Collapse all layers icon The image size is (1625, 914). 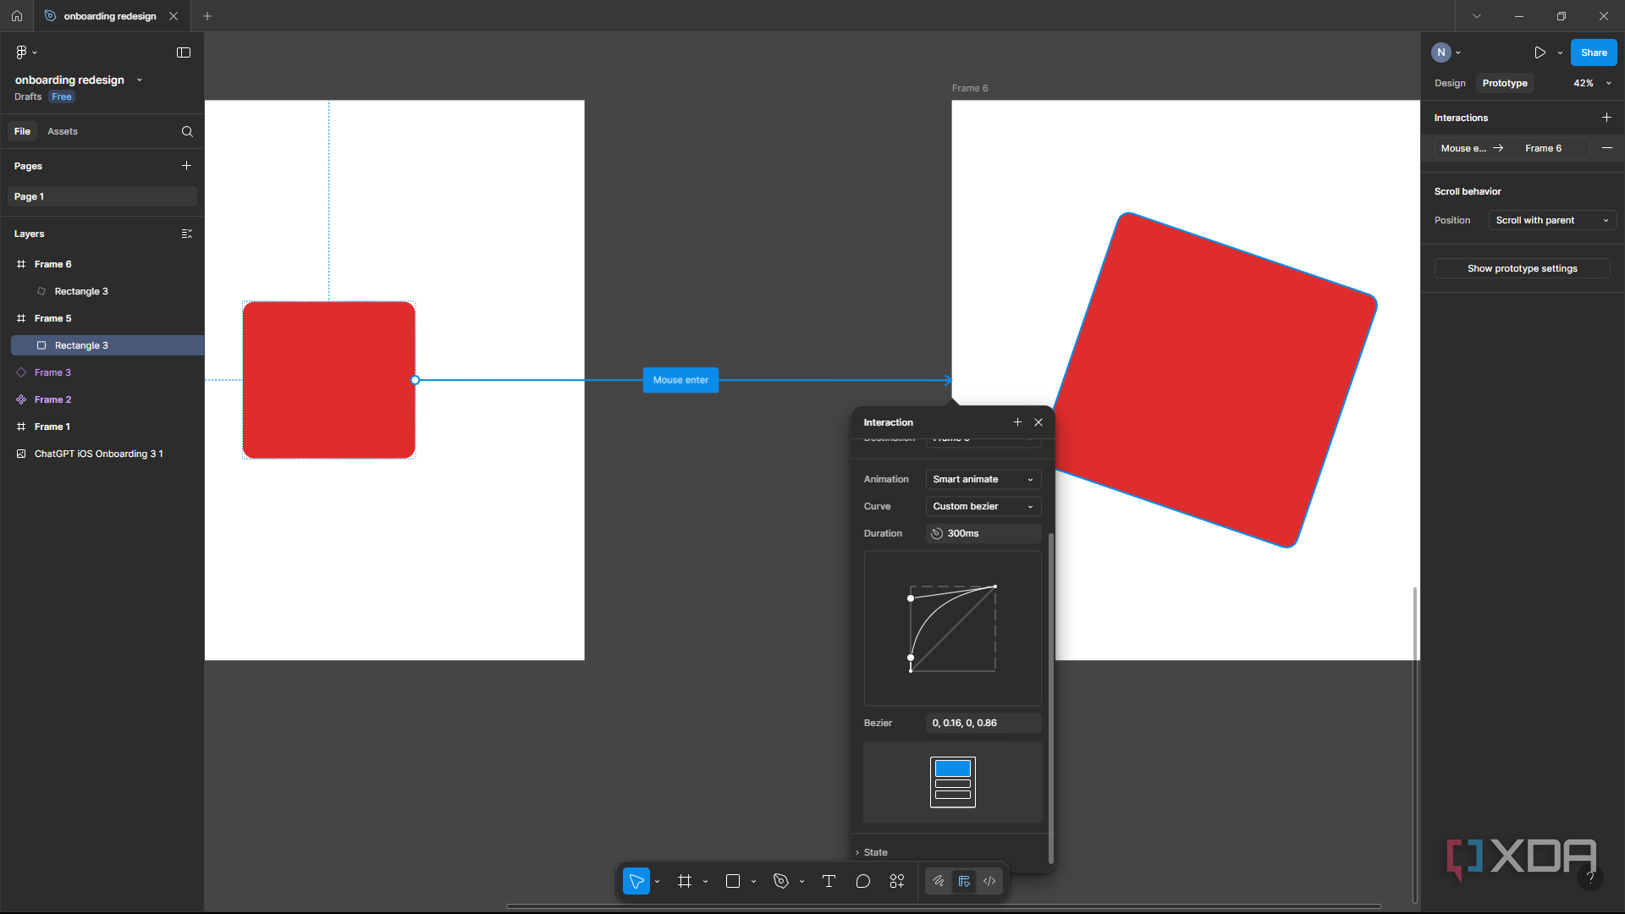[186, 234]
